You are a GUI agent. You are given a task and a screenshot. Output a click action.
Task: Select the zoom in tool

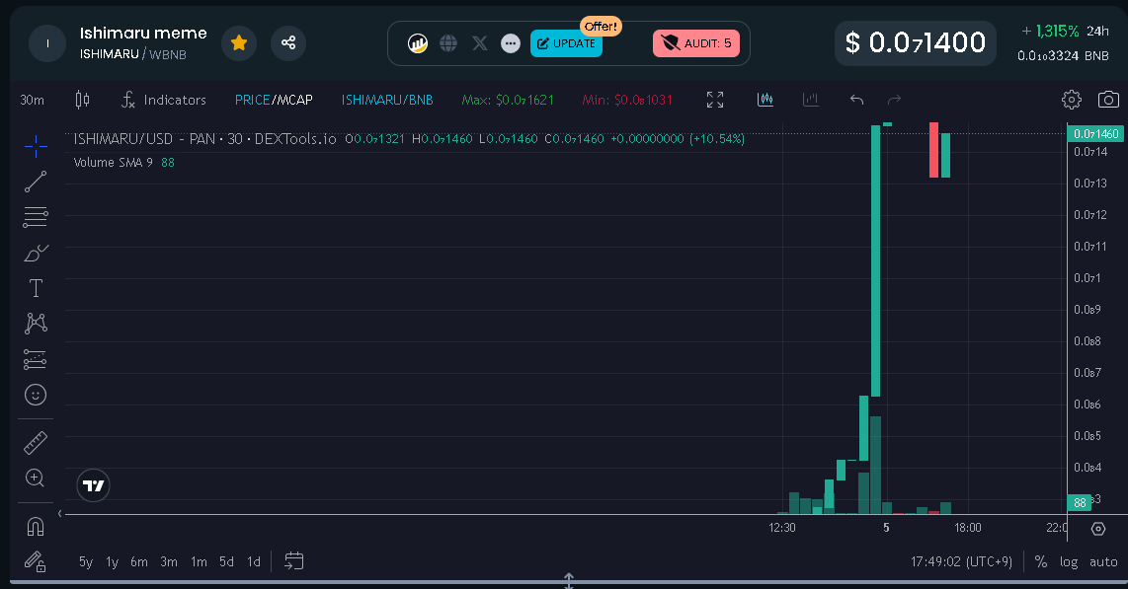36,478
